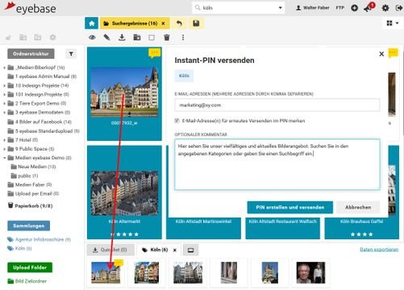Expand the _Medien Biberkopf folder
Image resolution: width=404 pixels, height=290 pixels.
point(4,68)
